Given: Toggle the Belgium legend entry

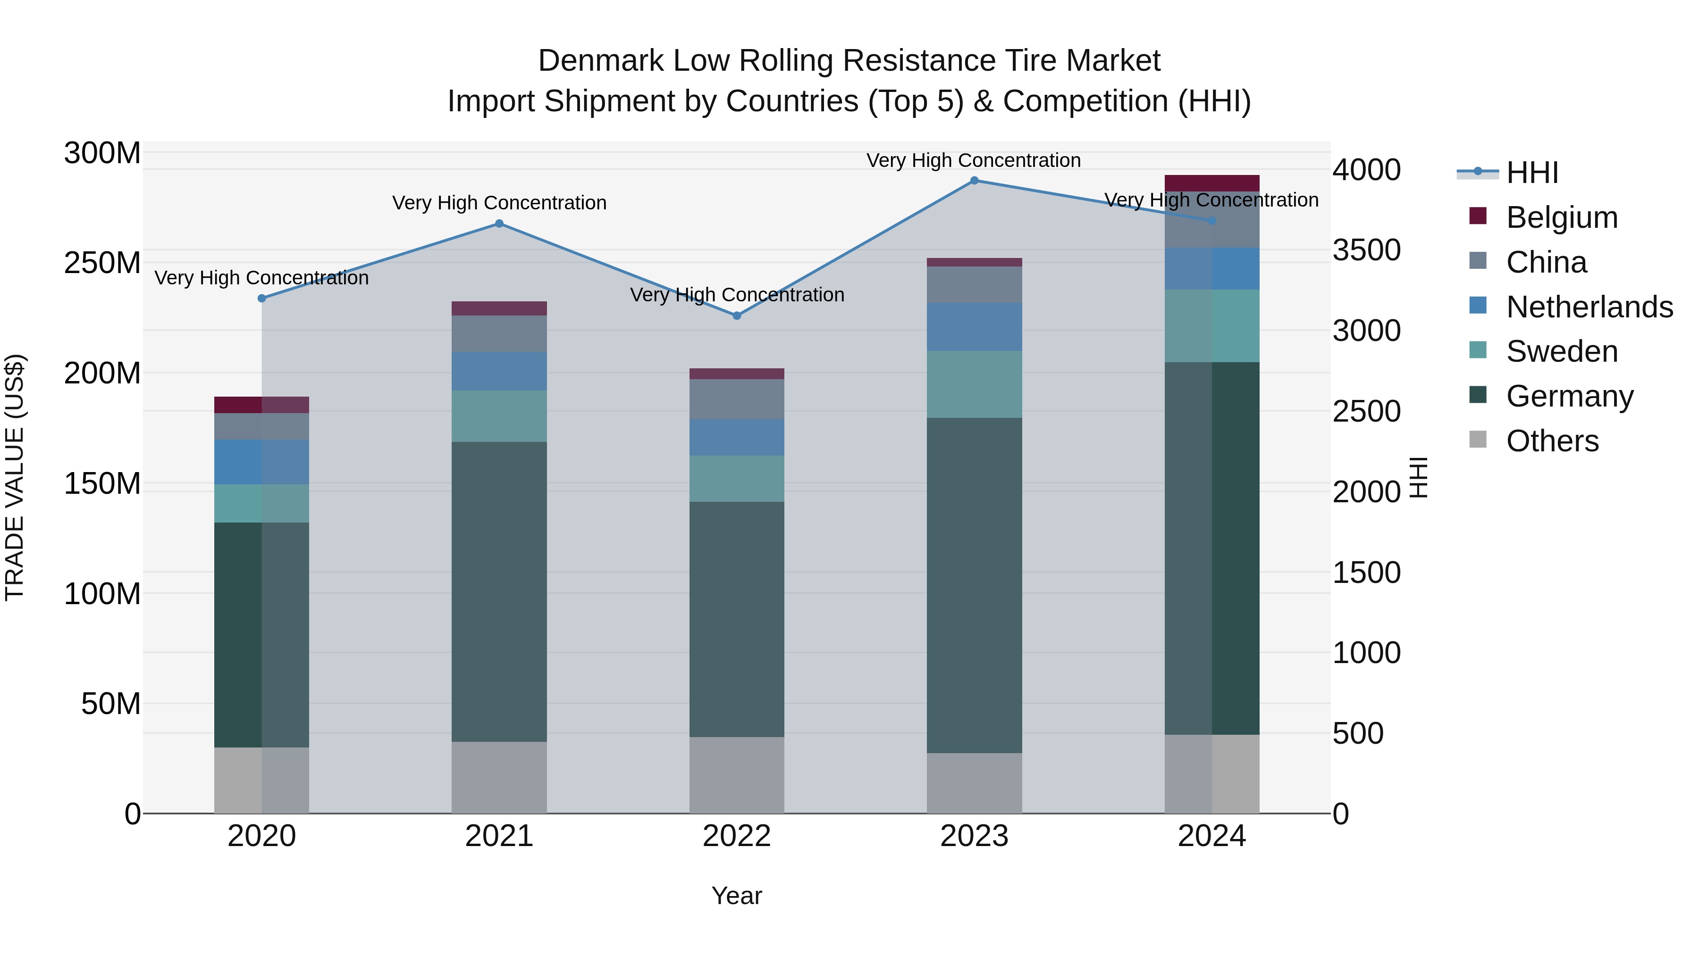Looking at the screenshot, I should [x=1543, y=217].
